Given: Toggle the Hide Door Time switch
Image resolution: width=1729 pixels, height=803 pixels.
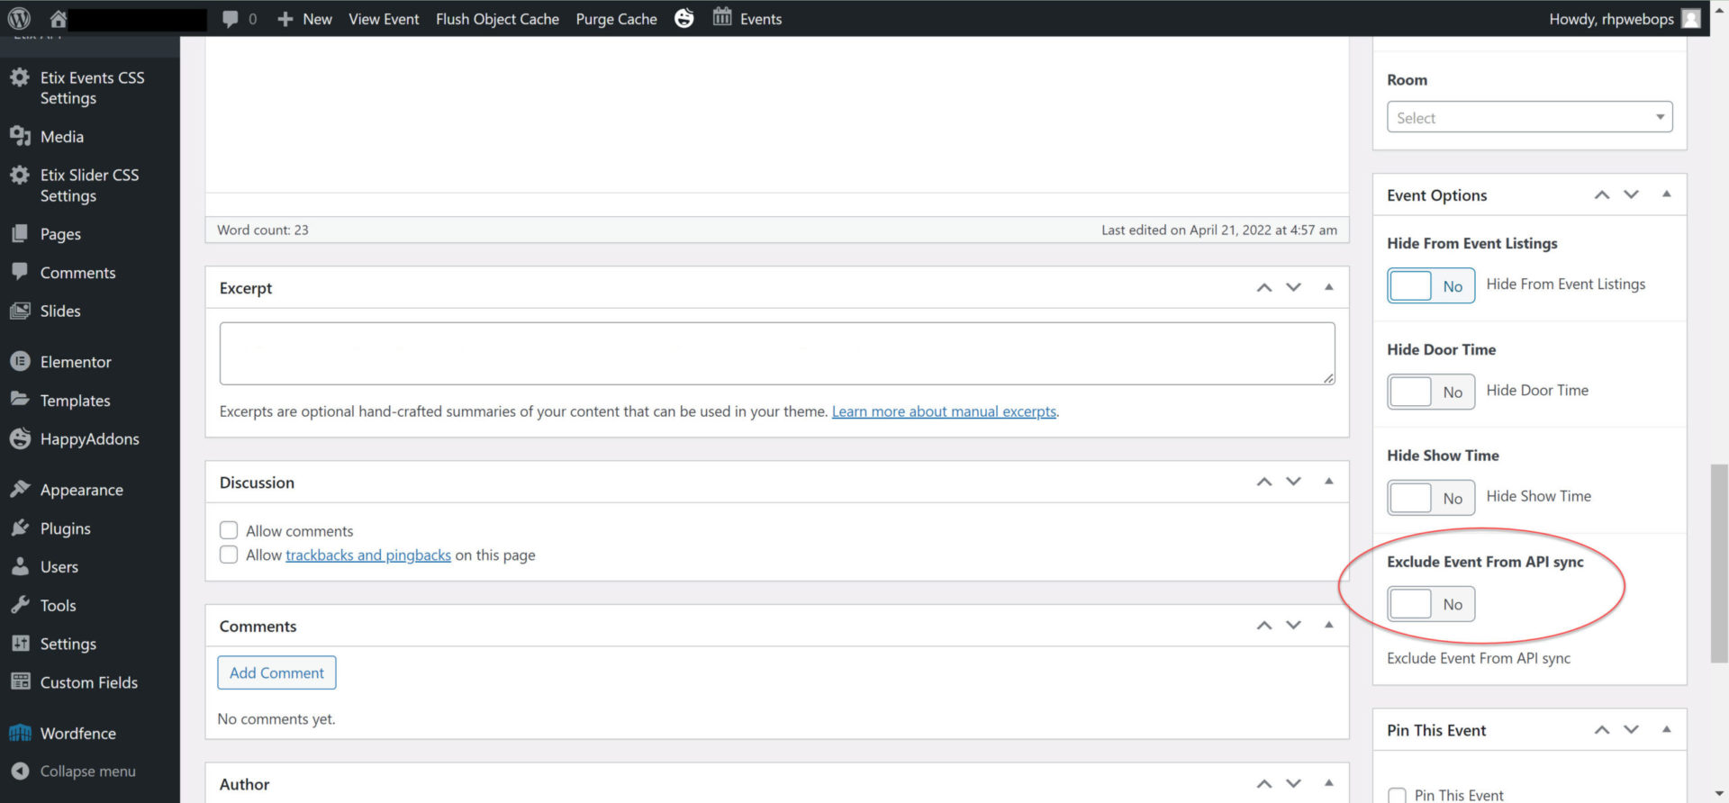Looking at the screenshot, I should 1430,392.
